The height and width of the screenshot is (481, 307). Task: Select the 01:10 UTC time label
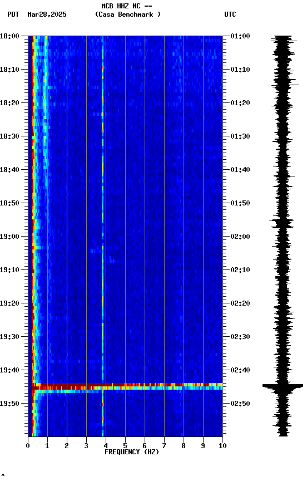(x=240, y=70)
